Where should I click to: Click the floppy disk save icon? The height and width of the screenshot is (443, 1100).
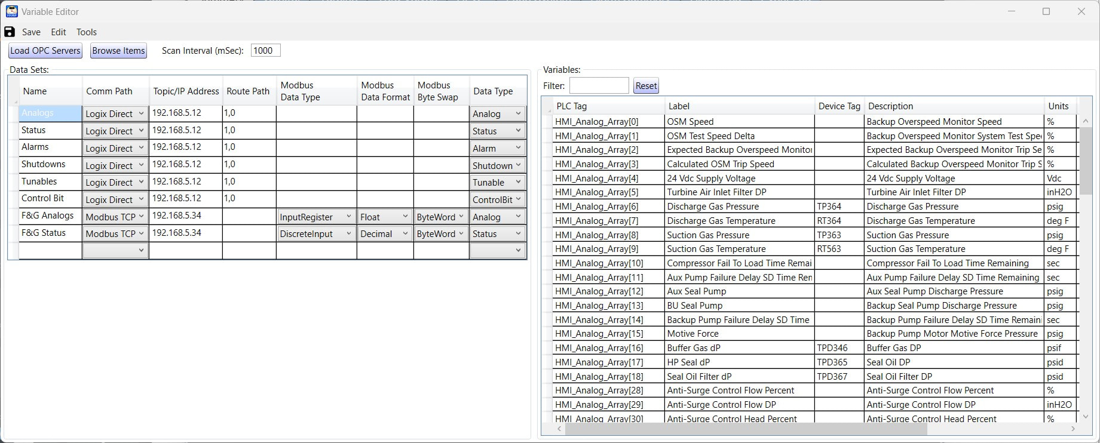click(10, 32)
